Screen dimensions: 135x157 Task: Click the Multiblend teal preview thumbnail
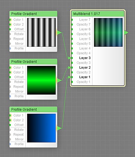108,33
